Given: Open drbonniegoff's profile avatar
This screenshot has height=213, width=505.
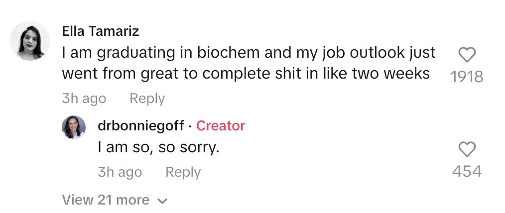Looking at the screenshot, I should 74,128.
